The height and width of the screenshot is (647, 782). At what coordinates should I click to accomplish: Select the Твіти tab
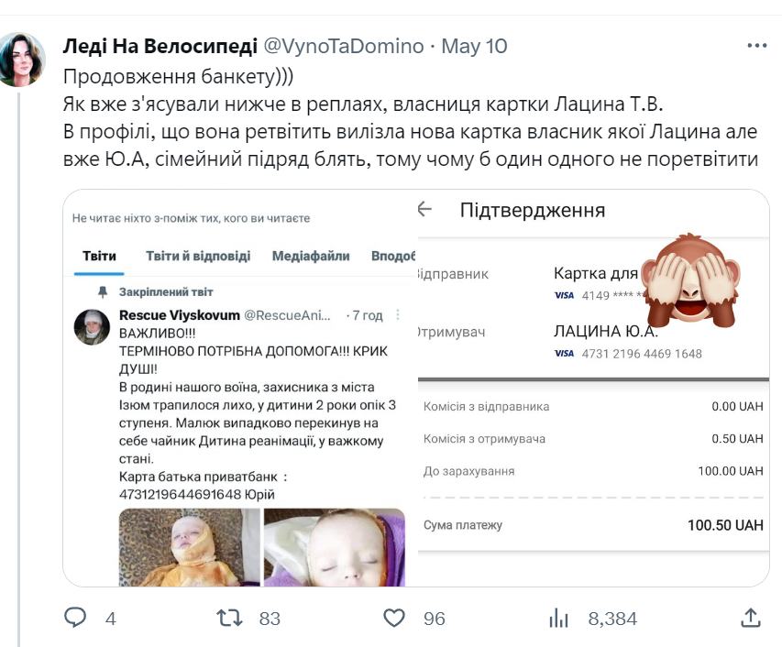pos(99,257)
